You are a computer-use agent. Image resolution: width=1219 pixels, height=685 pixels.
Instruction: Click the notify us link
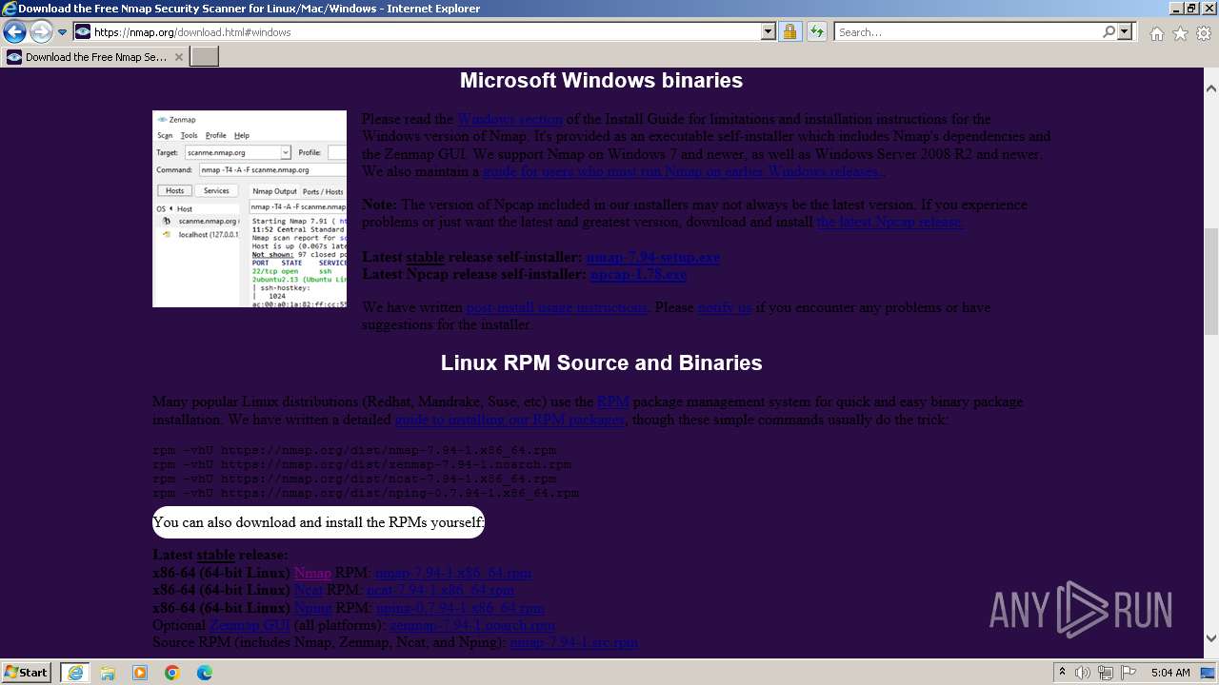point(725,307)
